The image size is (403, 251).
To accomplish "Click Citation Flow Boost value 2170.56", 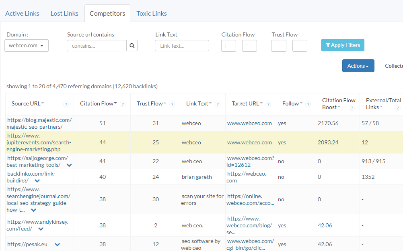I will 328,123.
